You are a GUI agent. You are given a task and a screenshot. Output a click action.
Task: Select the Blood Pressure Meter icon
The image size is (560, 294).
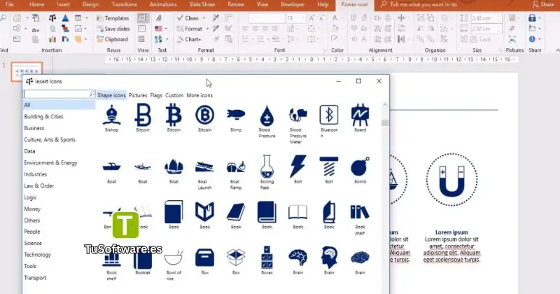tap(298, 115)
